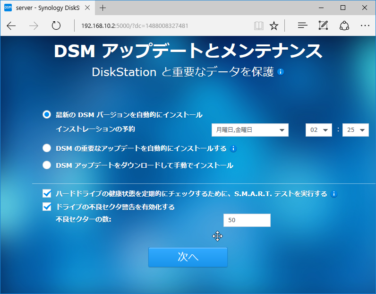Screen dimensions: 376x294
Task: Maximize the browser window
Action: 343,8
